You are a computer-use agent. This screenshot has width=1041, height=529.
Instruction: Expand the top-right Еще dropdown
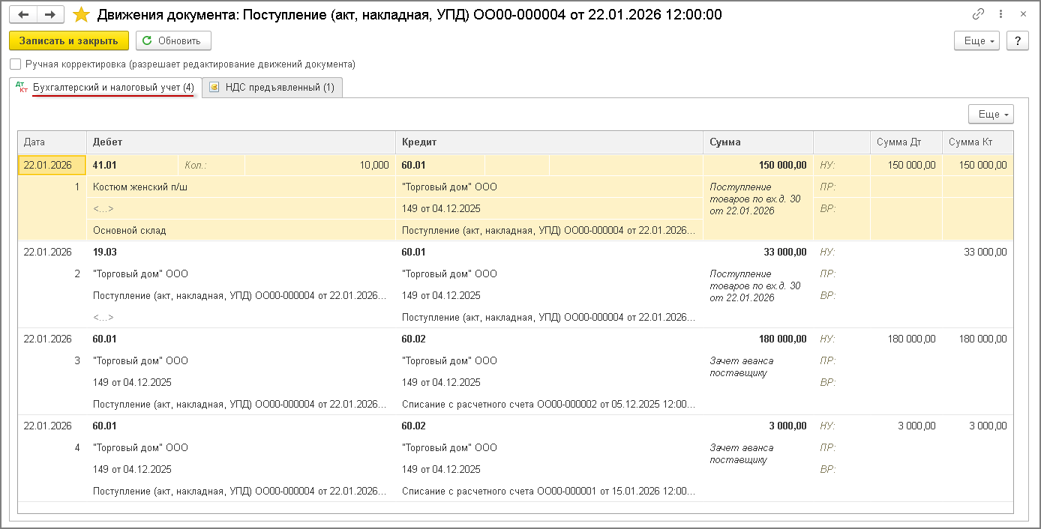(x=976, y=40)
